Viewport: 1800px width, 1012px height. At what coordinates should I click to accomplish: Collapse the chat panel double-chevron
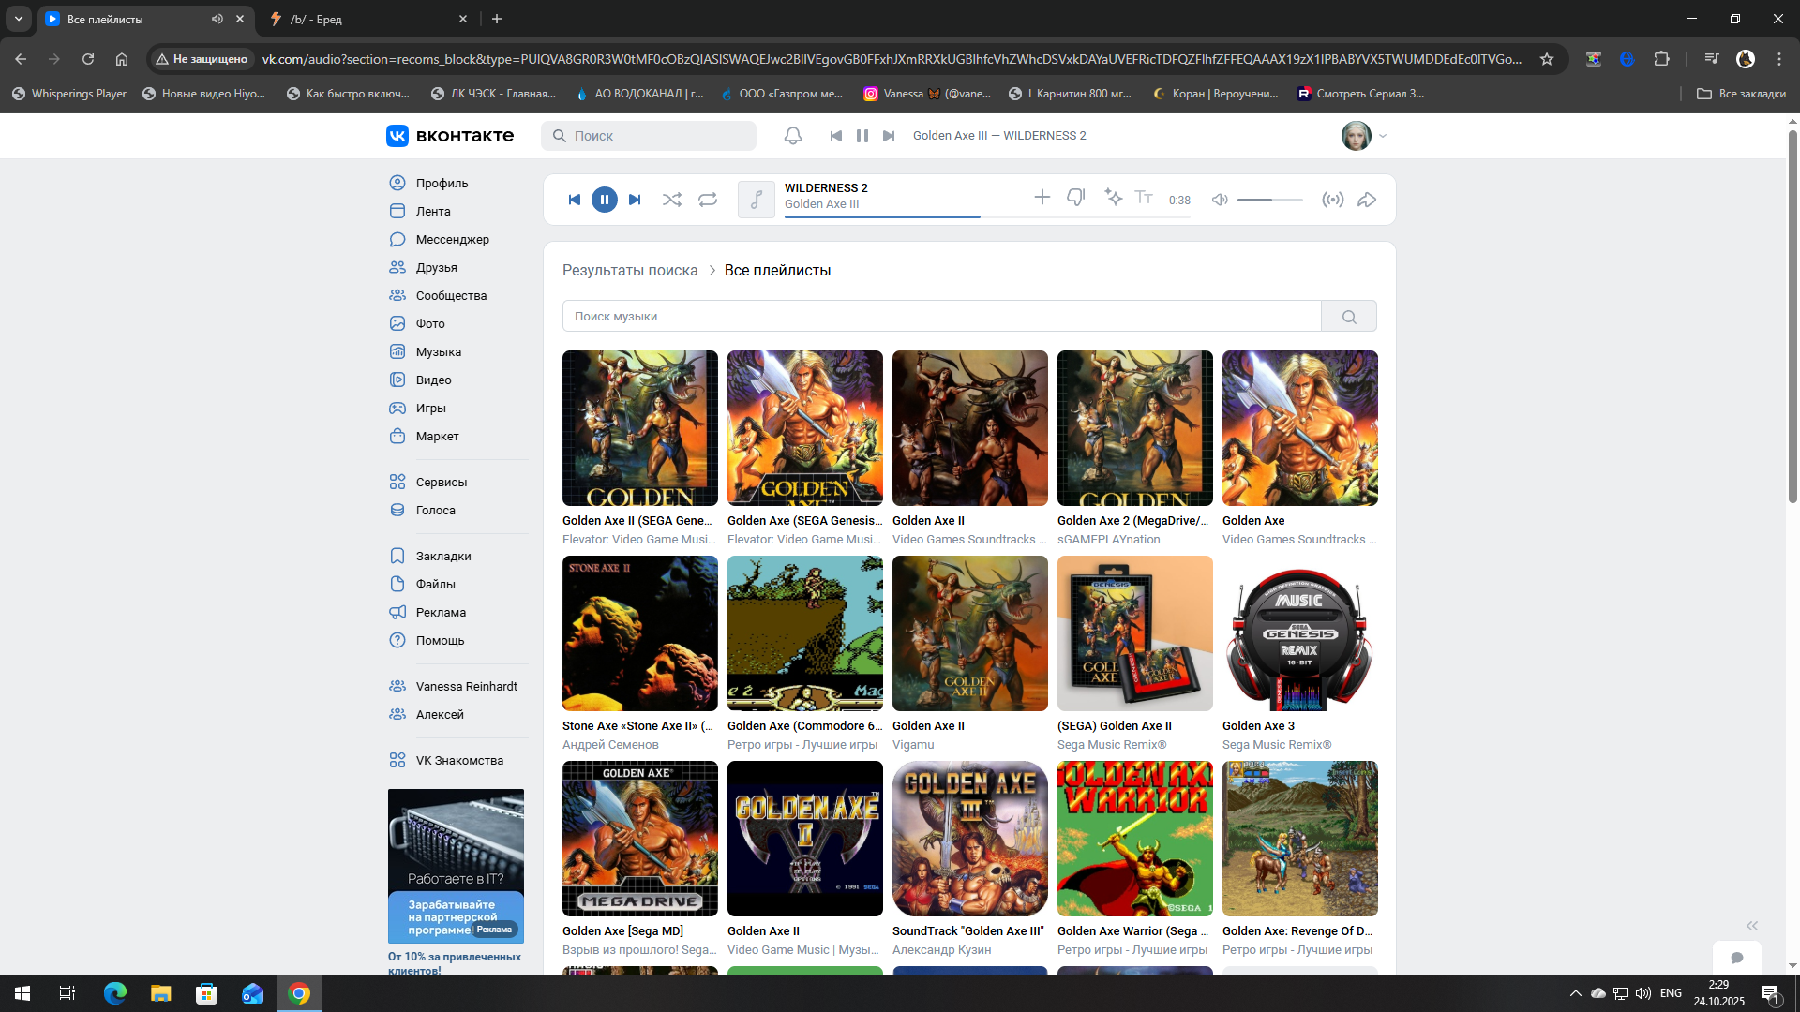(1751, 926)
